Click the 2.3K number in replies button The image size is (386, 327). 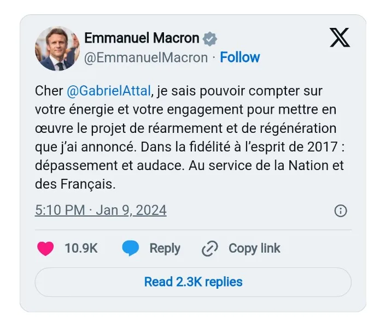pyautogui.click(x=188, y=282)
